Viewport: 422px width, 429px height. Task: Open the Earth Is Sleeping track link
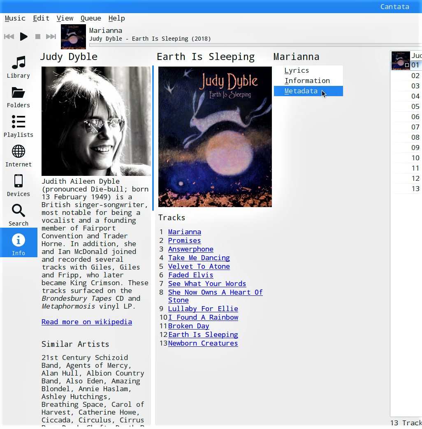coord(203,334)
